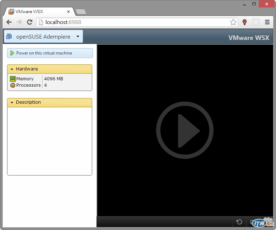
Task: Click the Memory label
Action: [x=25, y=79]
